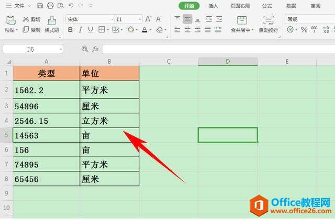Toggle italic formatting
This screenshot has height=220, width=335.
click(80, 30)
